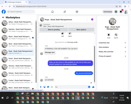The width and height of the screenshot is (131, 104).
Task: Open Windows taskbar search
Action: click(7, 98)
